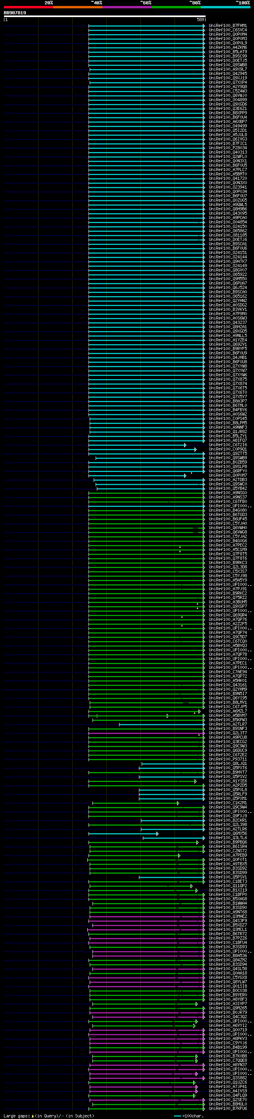
Task: Click the UniRef100_Q0P0M7 label
Action: pos(227,475)
